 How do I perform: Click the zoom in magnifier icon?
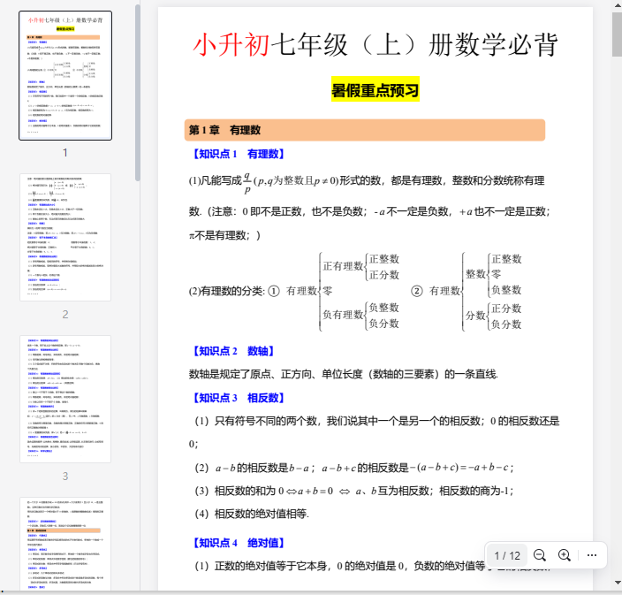coord(565,555)
